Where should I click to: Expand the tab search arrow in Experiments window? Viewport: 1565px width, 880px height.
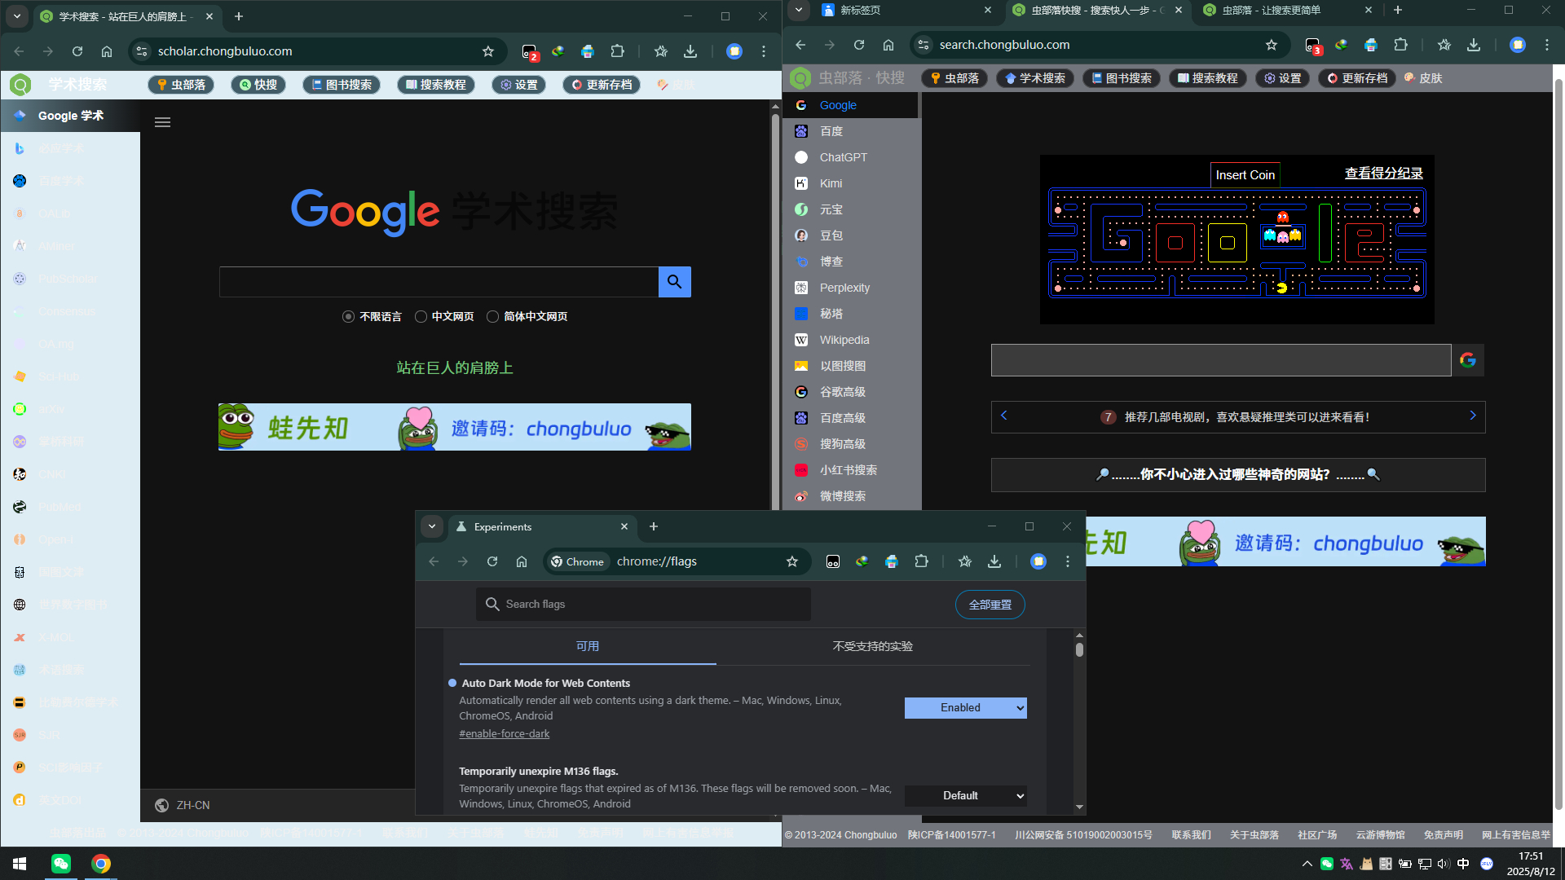(x=432, y=527)
